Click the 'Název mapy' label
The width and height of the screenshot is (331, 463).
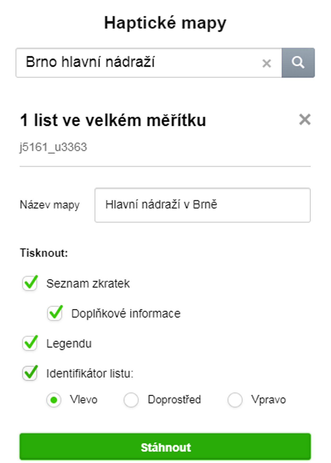(50, 205)
